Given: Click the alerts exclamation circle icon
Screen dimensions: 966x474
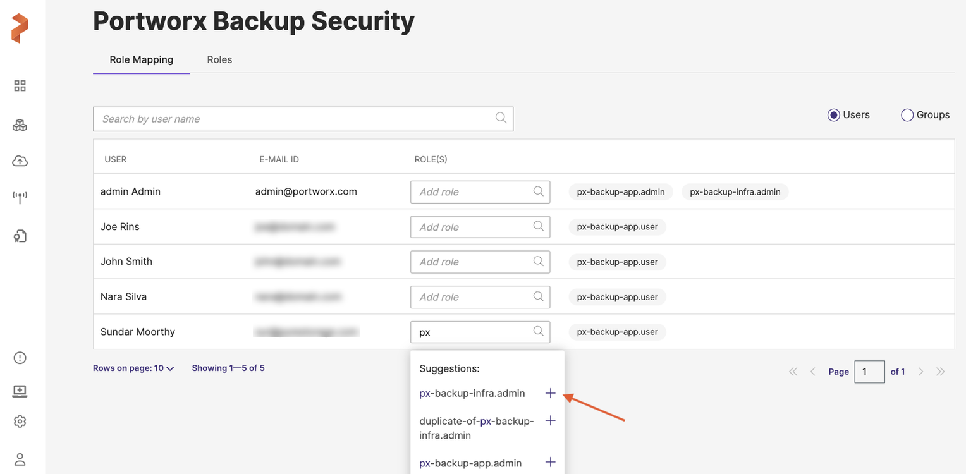Looking at the screenshot, I should click(x=20, y=358).
